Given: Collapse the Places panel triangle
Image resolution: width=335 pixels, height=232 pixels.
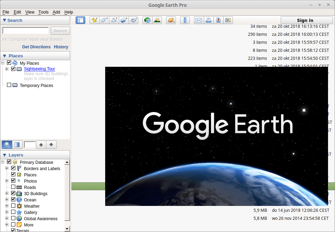Looking at the screenshot, I should coord(5,56).
